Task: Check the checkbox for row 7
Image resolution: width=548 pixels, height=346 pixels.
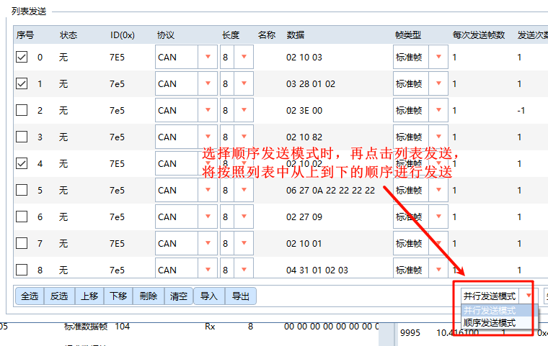Action: 22,243
